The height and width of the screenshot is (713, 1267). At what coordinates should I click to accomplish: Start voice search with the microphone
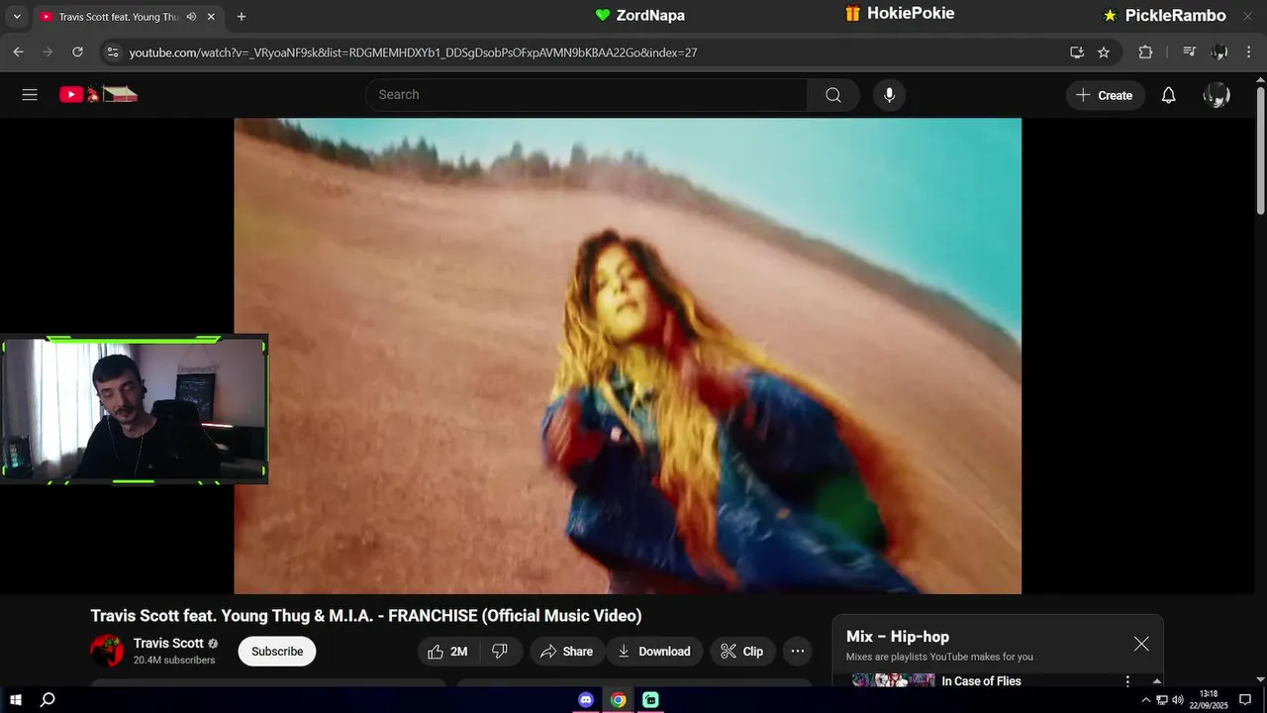pos(889,95)
